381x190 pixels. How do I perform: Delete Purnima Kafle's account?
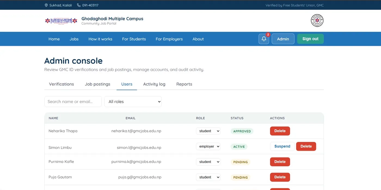pyautogui.click(x=280, y=162)
